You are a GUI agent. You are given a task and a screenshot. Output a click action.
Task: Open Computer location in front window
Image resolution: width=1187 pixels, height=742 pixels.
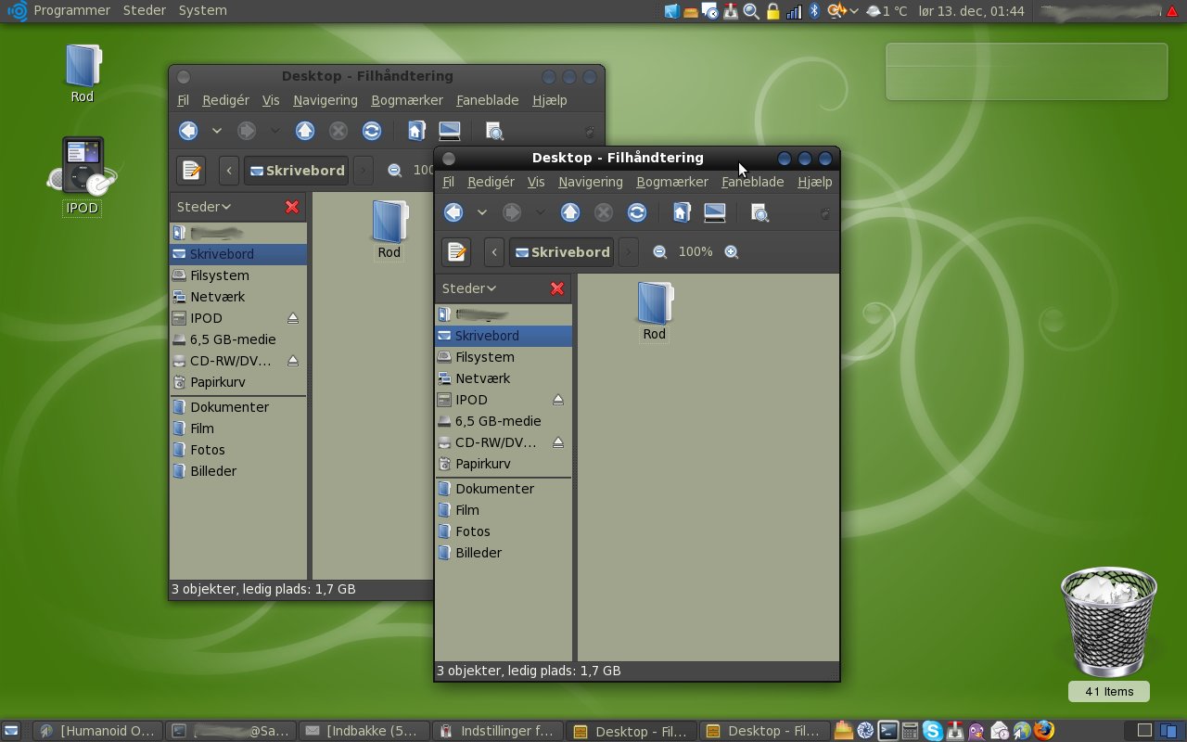[x=715, y=212]
